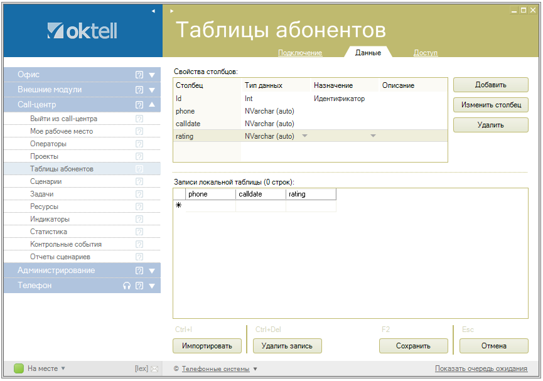Collapse the Call-центр section
The width and height of the screenshot is (543, 381).
tap(152, 105)
